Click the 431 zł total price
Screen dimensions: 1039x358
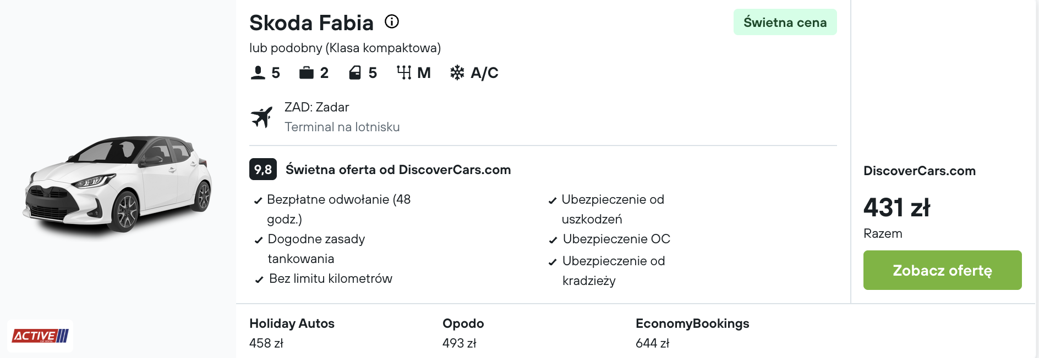[896, 208]
